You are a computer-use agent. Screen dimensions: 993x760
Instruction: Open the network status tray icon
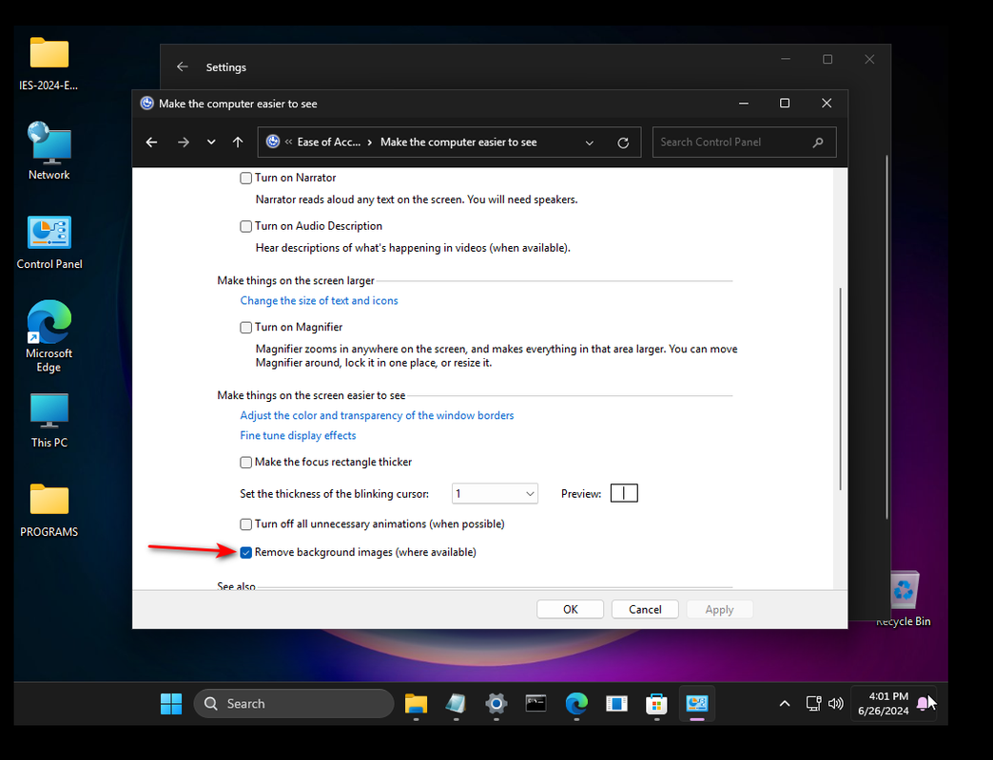[813, 703]
